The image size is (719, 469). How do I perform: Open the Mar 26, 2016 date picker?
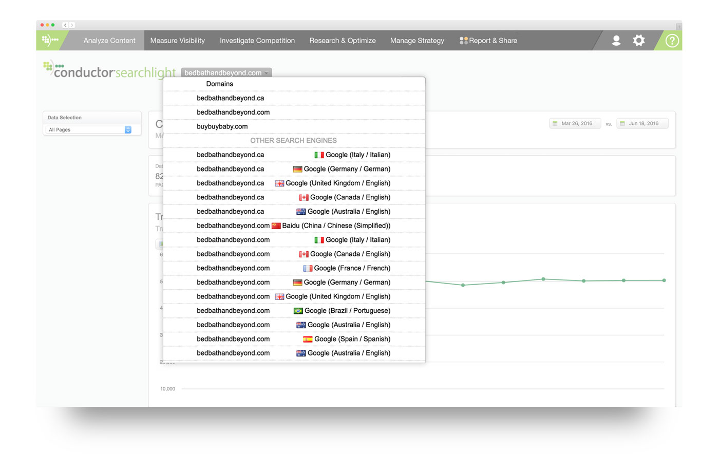(x=575, y=123)
